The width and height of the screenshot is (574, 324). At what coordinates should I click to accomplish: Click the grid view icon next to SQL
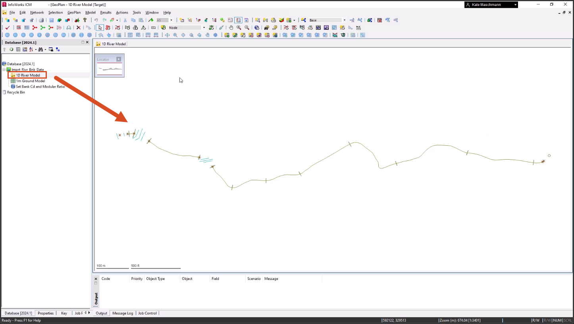pos(27,28)
